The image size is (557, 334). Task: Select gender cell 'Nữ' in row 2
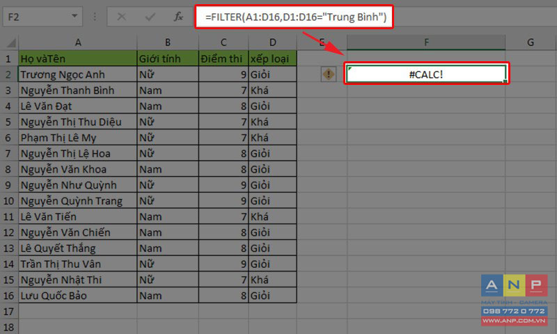coord(168,74)
